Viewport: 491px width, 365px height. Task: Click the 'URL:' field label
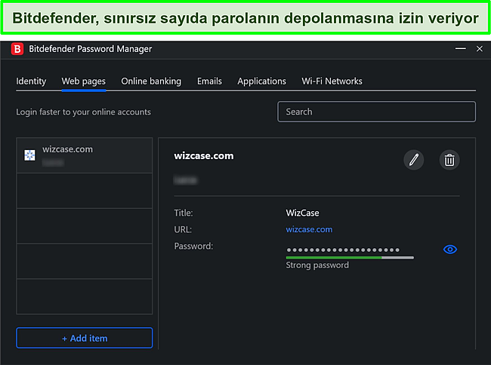coord(183,230)
